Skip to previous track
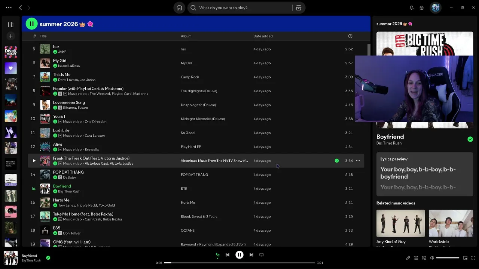This screenshot has height=269, width=479. pyautogui.click(x=228, y=255)
